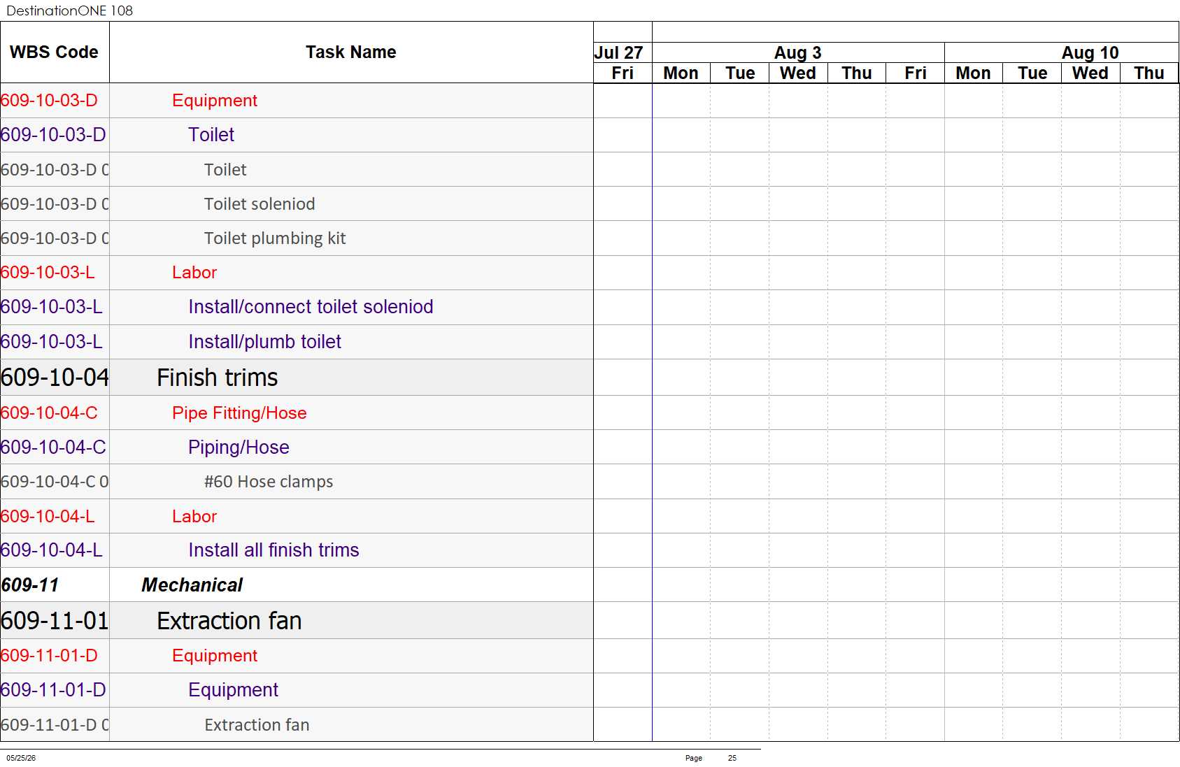The width and height of the screenshot is (1180, 767).
Task: Select the purple Equipment row under Extraction fan
Action: (x=297, y=690)
